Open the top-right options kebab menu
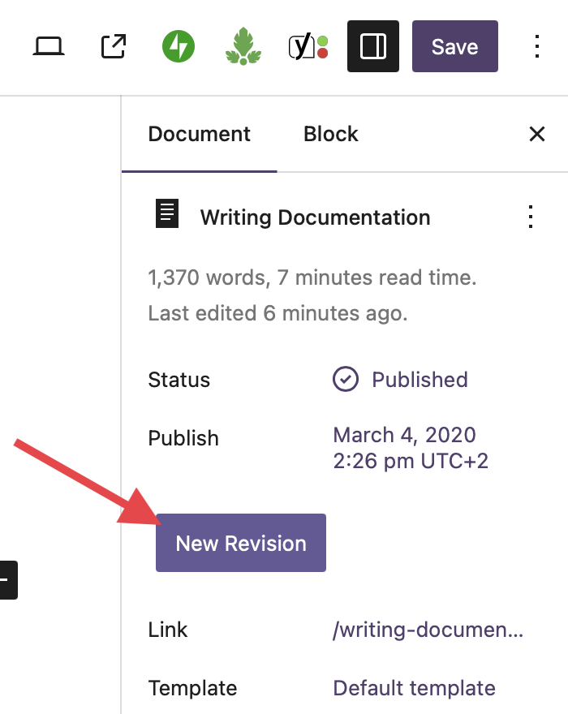 tap(536, 47)
